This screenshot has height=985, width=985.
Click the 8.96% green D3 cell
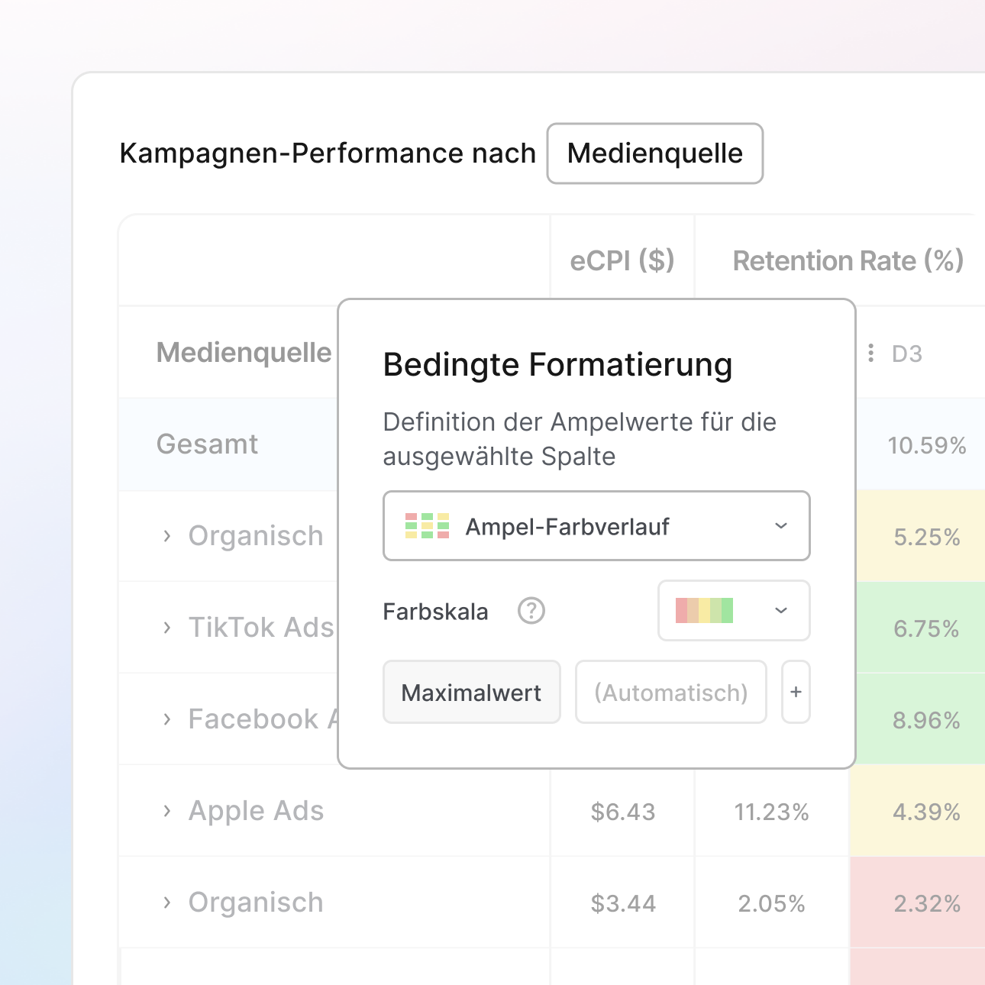click(925, 720)
